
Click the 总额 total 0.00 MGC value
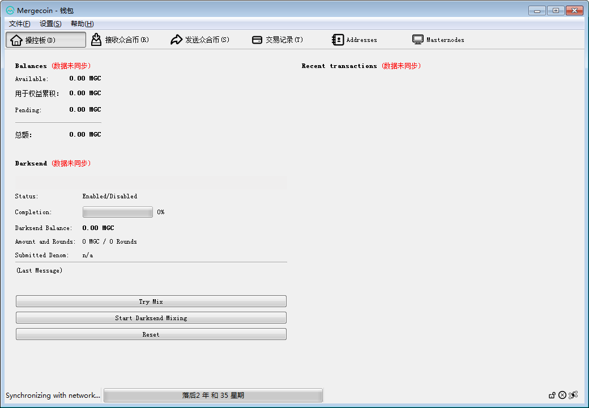tap(86, 134)
